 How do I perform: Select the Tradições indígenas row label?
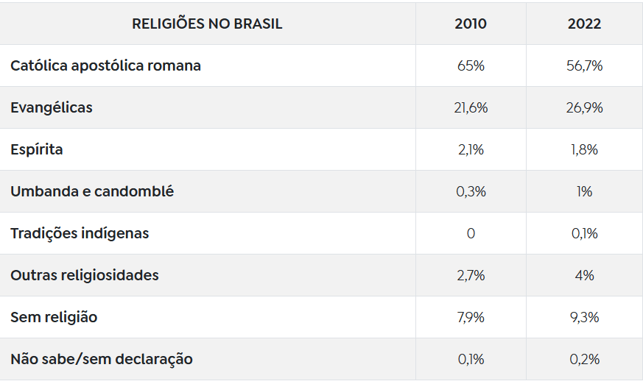pos(80,233)
